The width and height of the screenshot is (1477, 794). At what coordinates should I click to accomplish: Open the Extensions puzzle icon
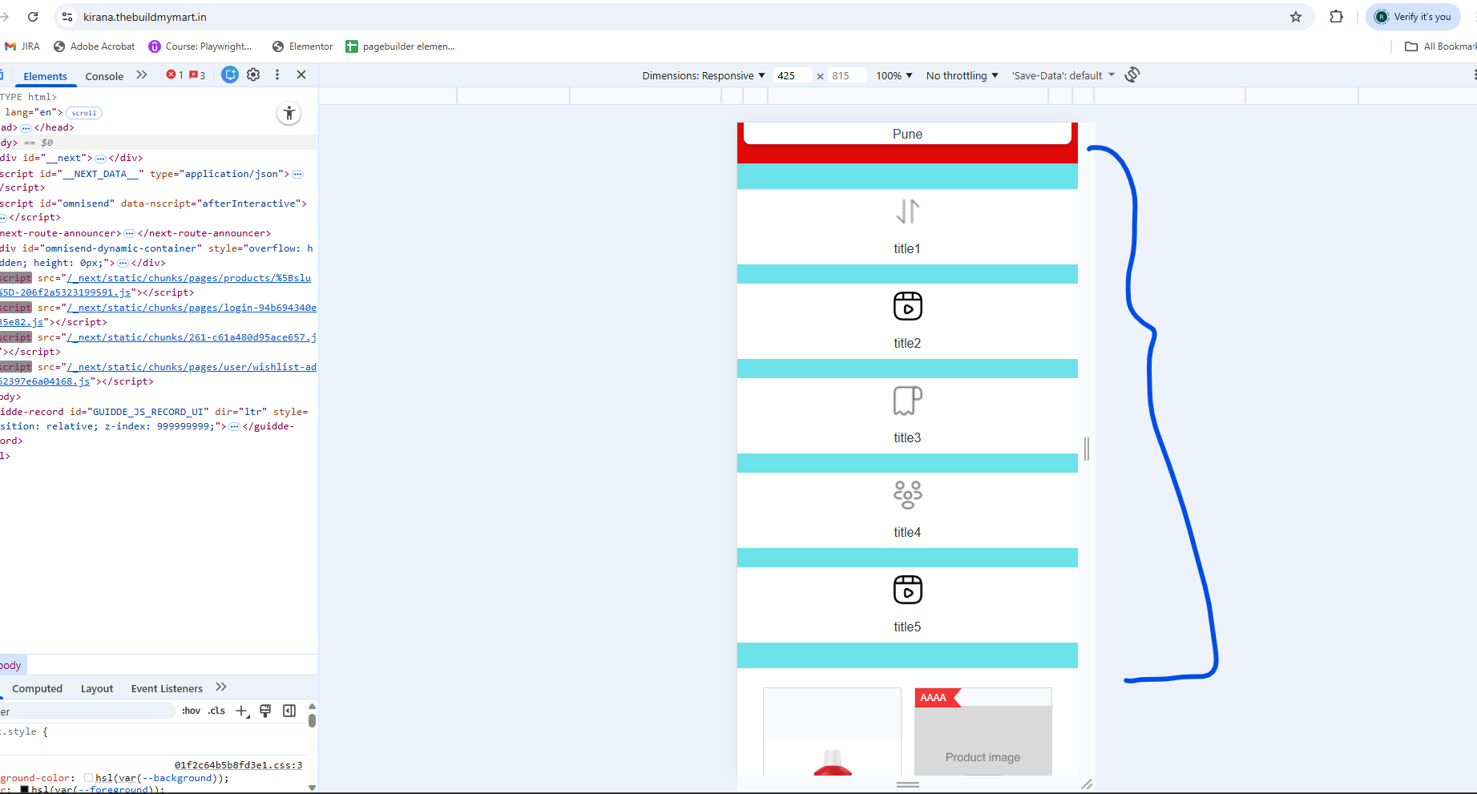(x=1336, y=17)
